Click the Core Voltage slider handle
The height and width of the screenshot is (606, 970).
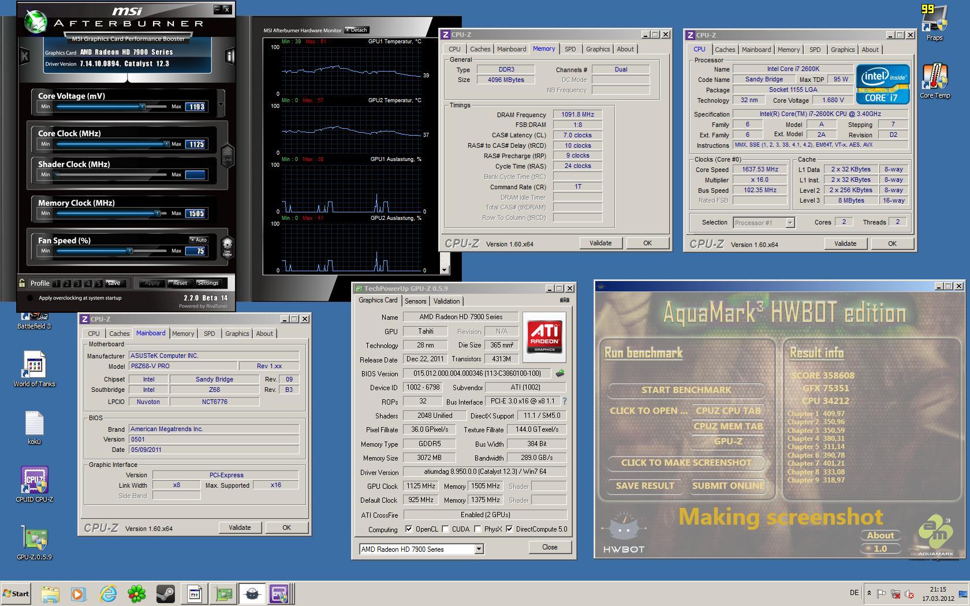point(142,106)
